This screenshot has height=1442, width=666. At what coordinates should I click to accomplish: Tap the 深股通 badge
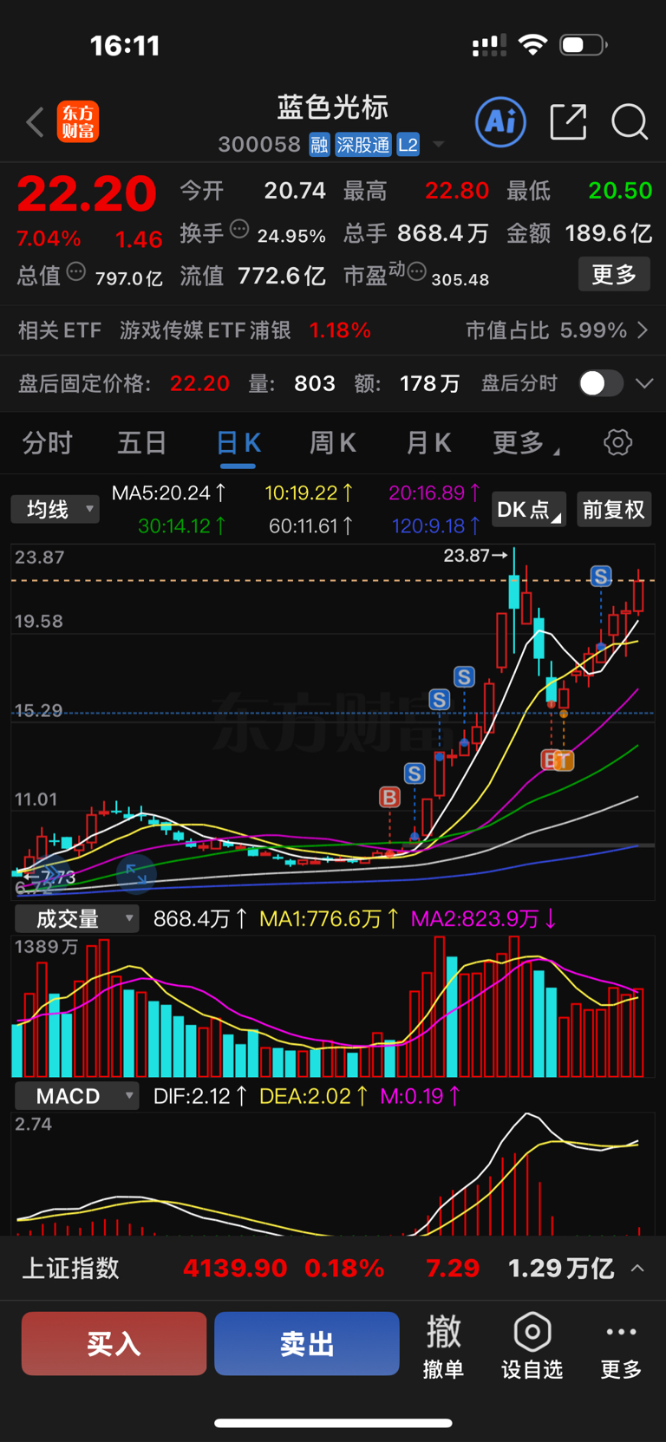(363, 145)
